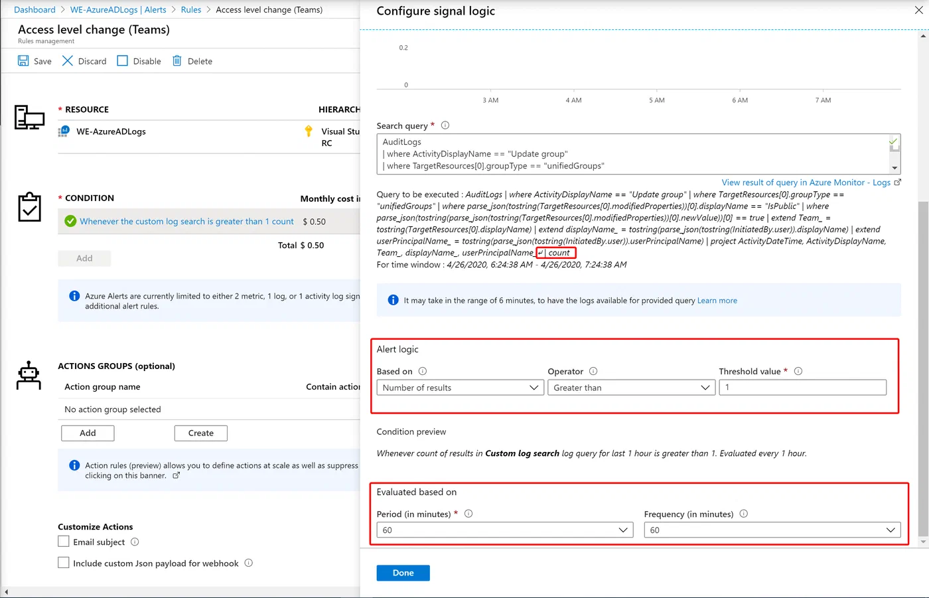Click the yellow subscription key icon
This screenshot has height=598, width=929.
click(309, 131)
